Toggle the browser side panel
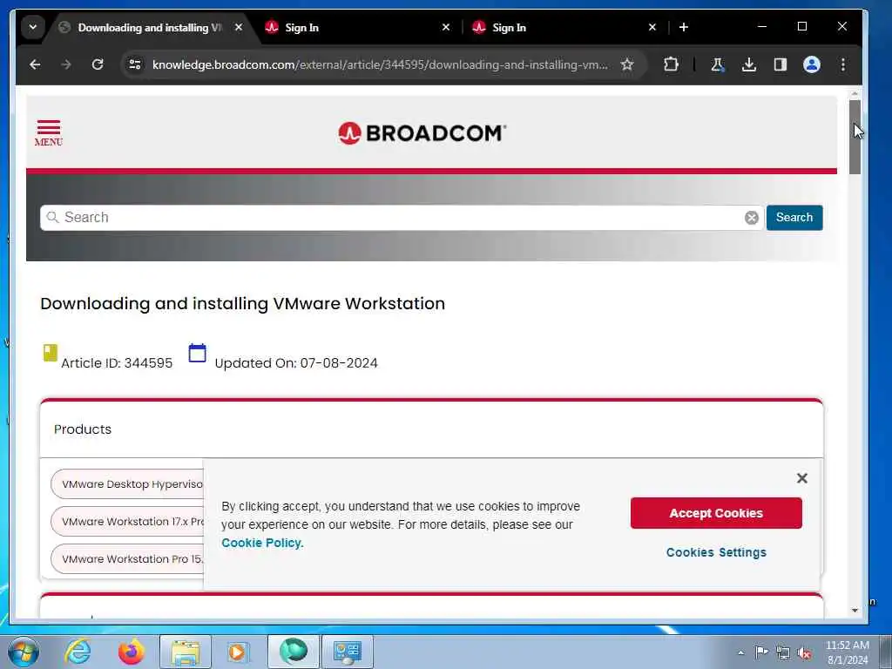Screen dimensions: 892x669 780,64
